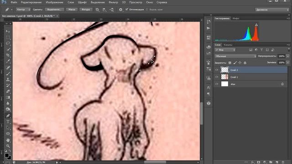Open the 3D panel cube icon
The height and width of the screenshot is (164, 292).
(x=209, y=103)
